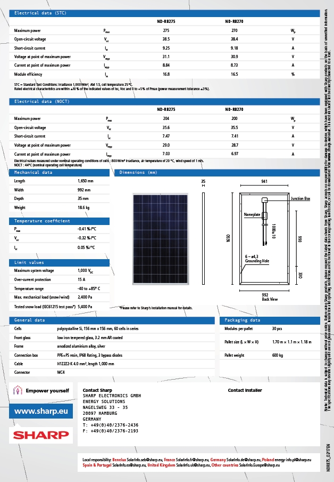Screen dimensions: 334x482
Task: Select NOCT maximum power value 204
Action: tap(166, 118)
